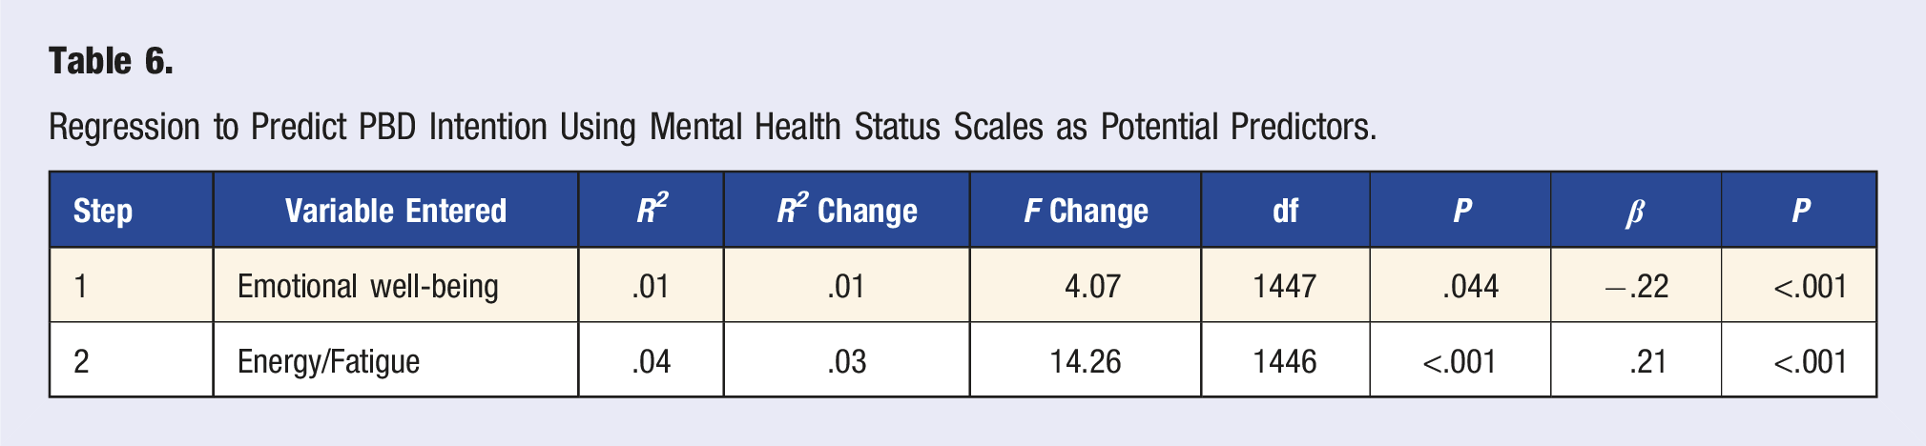Select the F Change value 14.26
Viewport: 1926px width, 446px height.
coord(1086,361)
